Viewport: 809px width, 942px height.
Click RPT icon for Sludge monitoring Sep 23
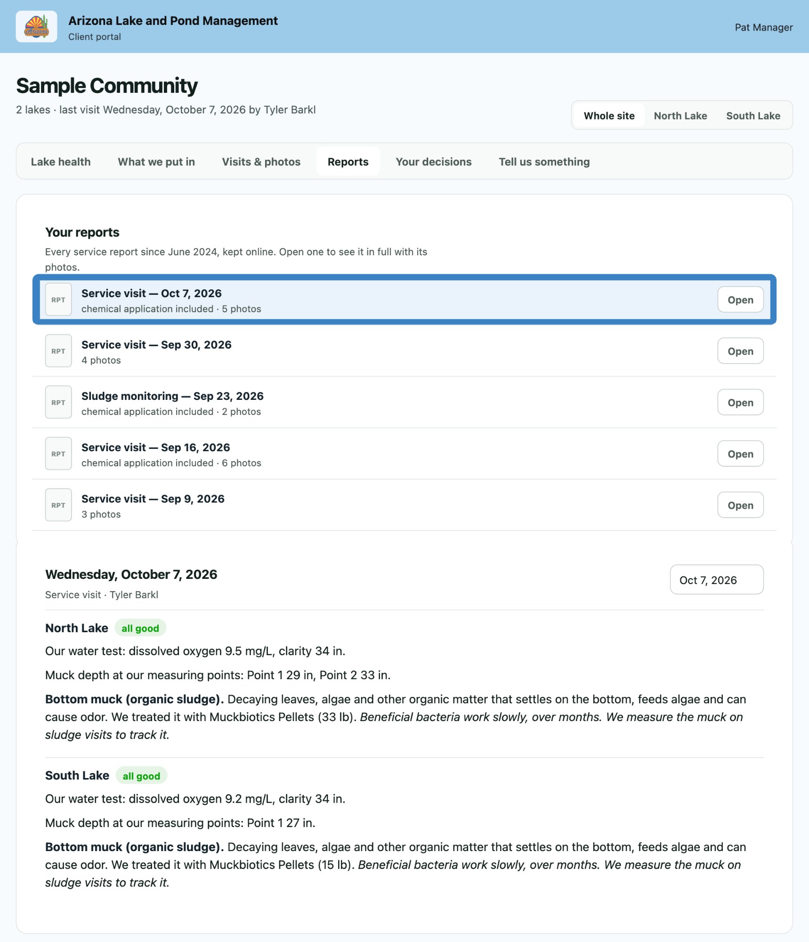(58, 402)
